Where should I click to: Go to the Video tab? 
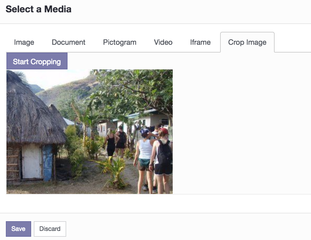coord(163,42)
